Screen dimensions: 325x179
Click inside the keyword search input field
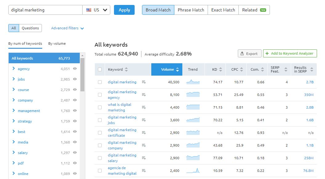pyautogui.click(x=45, y=10)
